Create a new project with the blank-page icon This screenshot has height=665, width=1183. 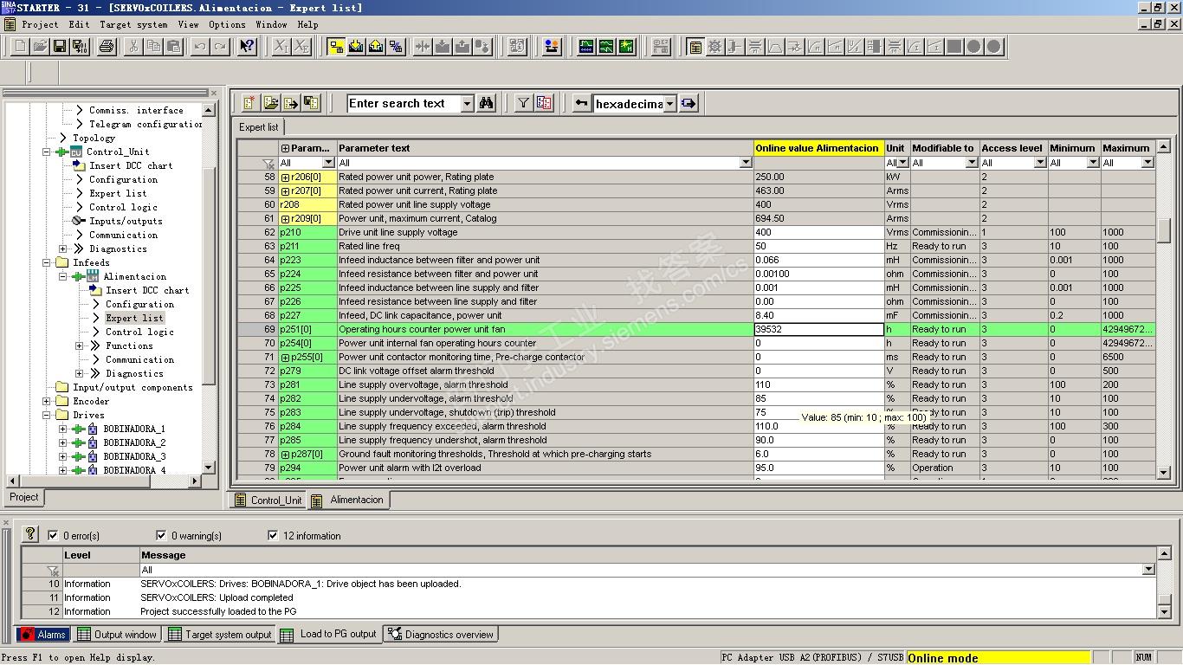[20, 46]
